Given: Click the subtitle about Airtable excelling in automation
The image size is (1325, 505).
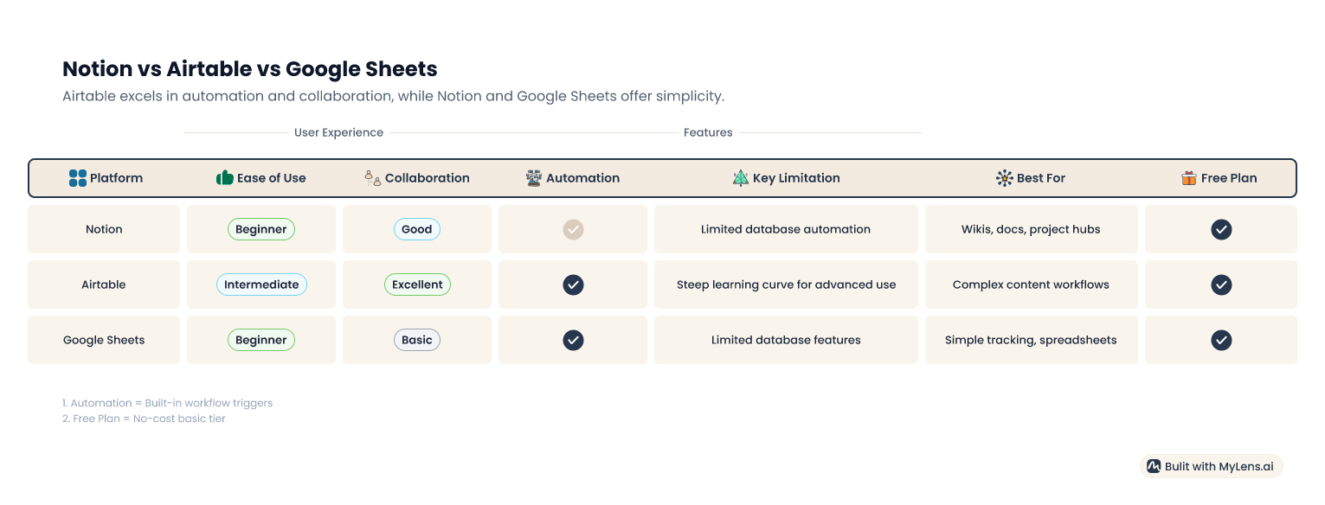Looking at the screenshot, I should (393, 96).
